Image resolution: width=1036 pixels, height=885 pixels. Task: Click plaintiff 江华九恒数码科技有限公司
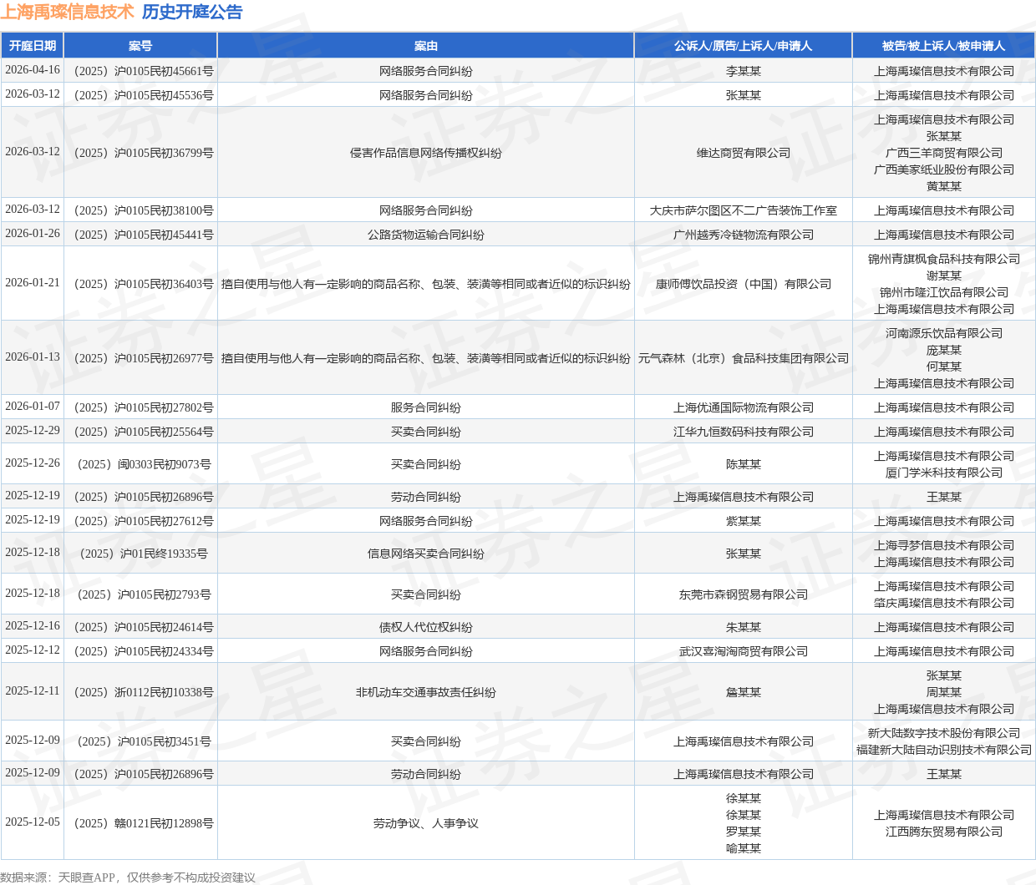[744, 432]
